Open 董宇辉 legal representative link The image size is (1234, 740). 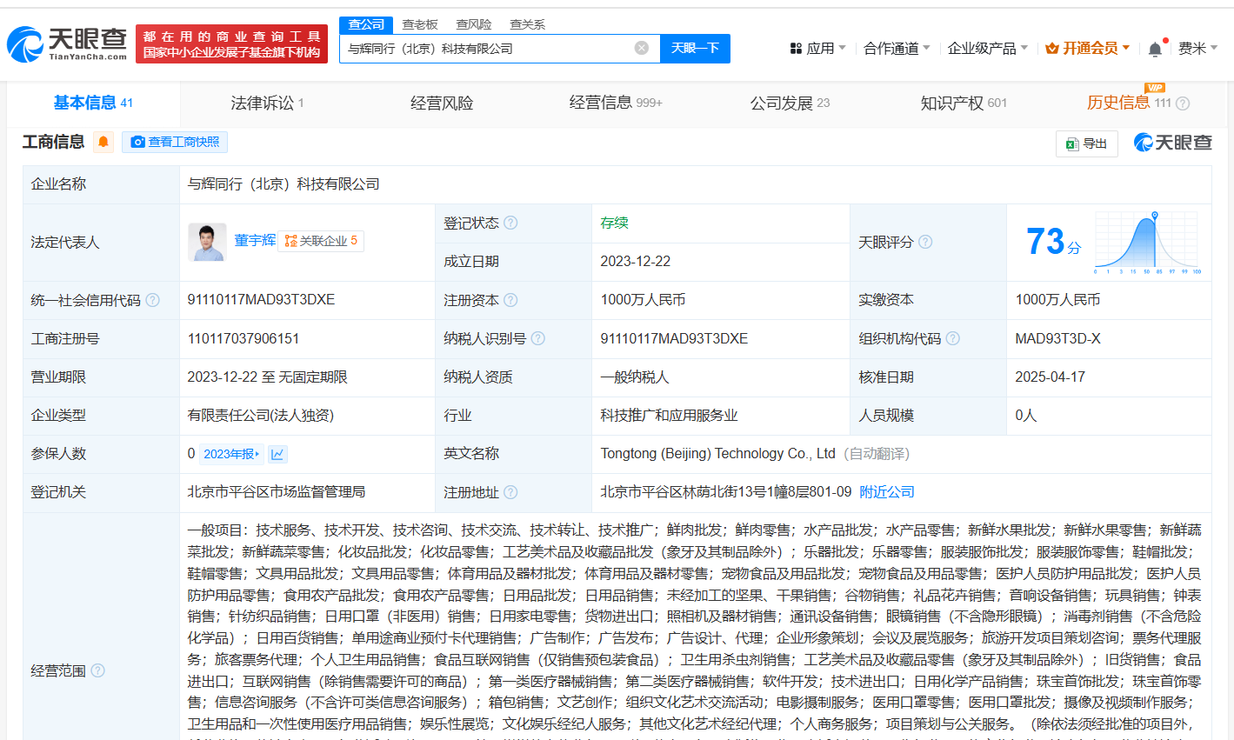tap(255, 241)
